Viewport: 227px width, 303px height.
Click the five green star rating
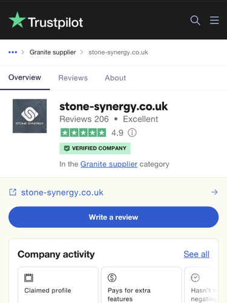click(83, 133)
